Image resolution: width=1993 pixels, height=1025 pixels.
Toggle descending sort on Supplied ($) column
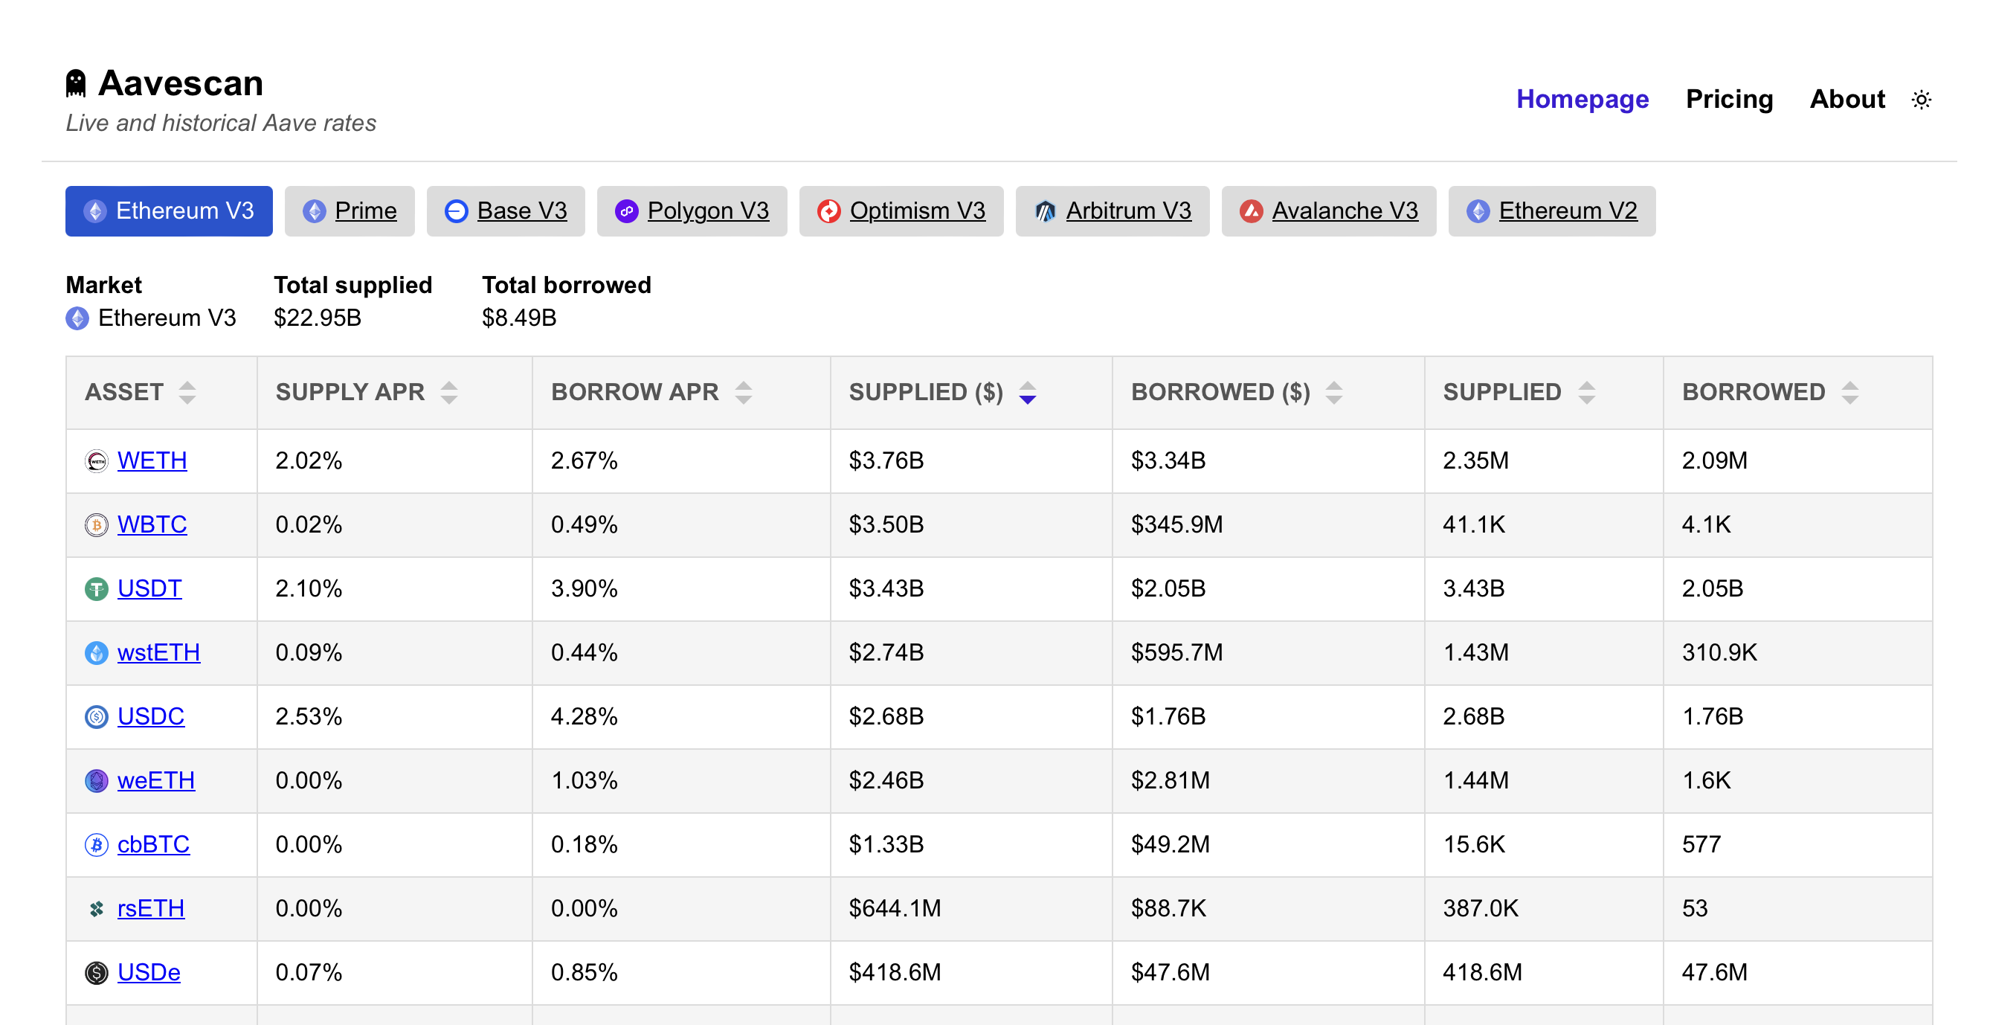click(1027, 393)
